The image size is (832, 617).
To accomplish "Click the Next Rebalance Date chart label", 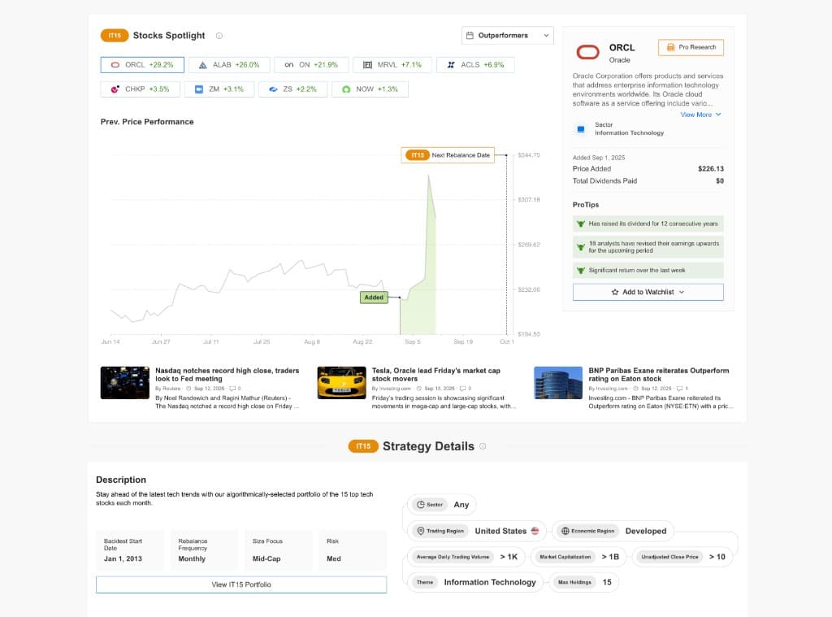I will pos(448,155).
